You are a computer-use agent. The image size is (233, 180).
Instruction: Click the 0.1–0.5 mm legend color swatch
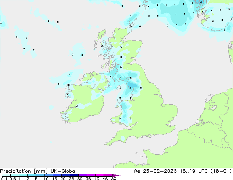6,175
